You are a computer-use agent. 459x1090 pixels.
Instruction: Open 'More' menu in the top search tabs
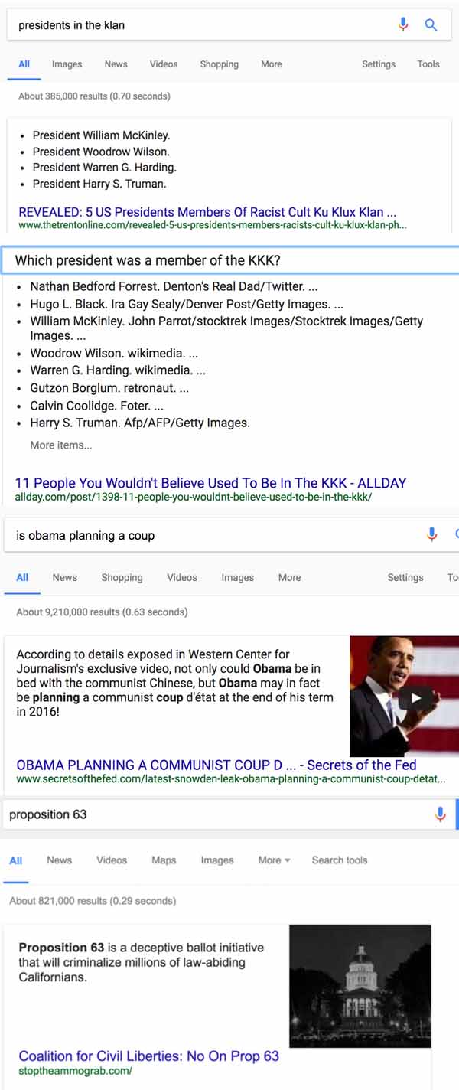pyautogui.click(x=272, y=64)
